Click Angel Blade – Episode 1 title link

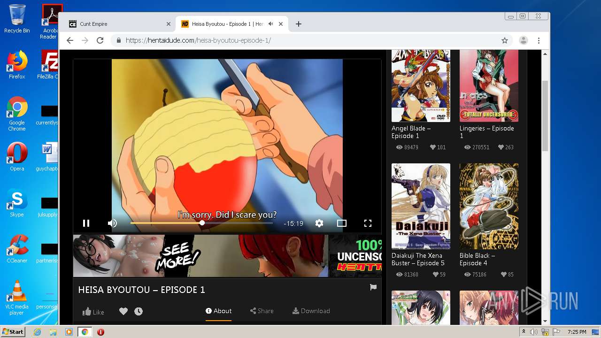pos(411,132)
